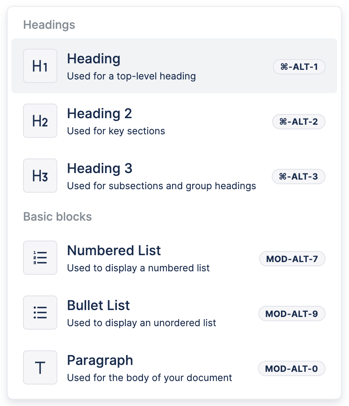Click the Basic blocks section label
The width and height of the screenshot is (349, 406).
(58, 216)
